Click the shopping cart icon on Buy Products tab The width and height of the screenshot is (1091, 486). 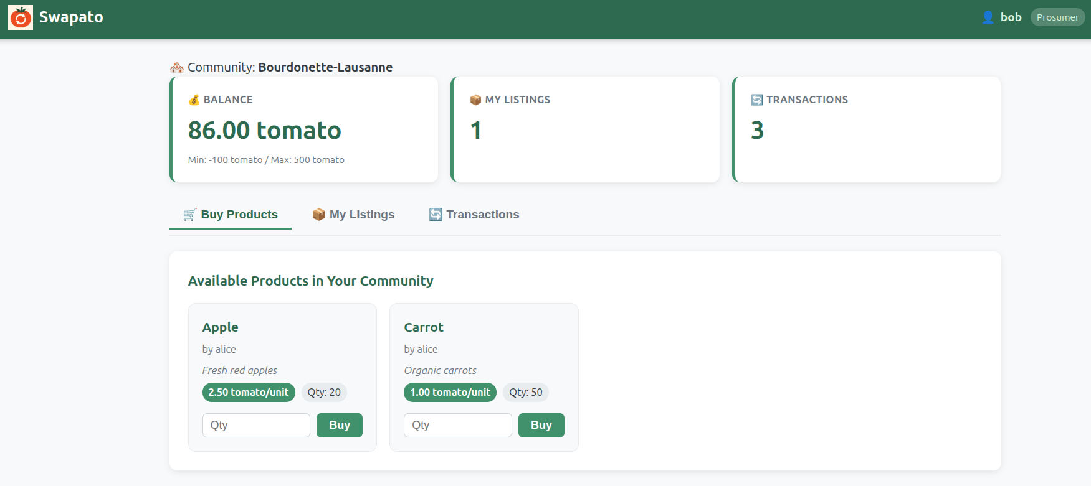(190, 215)
